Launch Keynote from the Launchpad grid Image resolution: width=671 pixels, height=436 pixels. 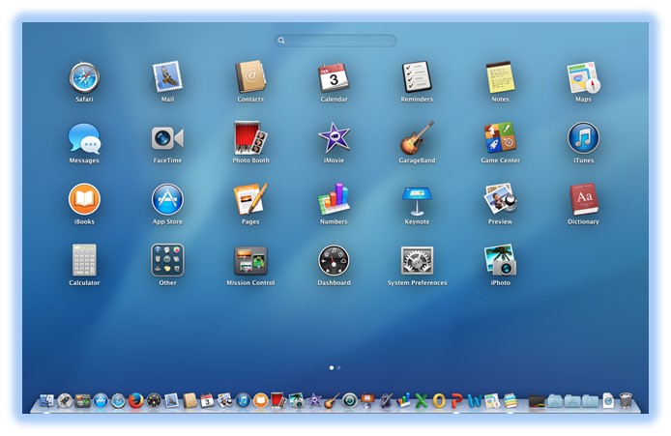pyautogui.click(x=417, y=199)
